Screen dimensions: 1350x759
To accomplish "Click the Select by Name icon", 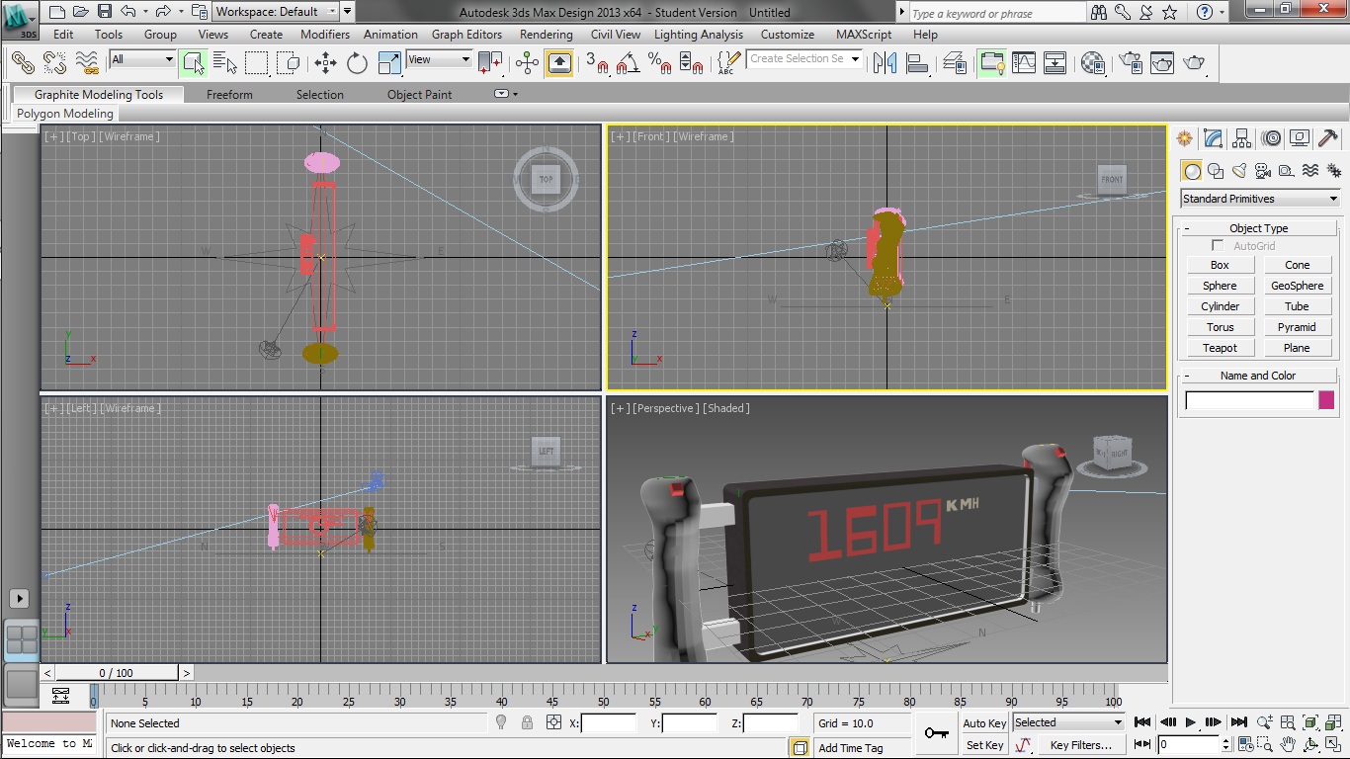I will click(x=224, y=63).
